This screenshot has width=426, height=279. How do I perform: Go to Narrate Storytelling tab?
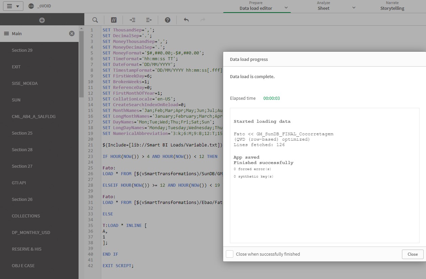coord(392,6)
